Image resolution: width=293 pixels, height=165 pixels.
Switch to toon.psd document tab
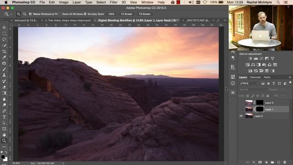[x=26, y=20]
